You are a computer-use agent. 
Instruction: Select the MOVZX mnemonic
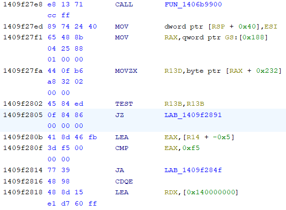(x=126, y=71)
